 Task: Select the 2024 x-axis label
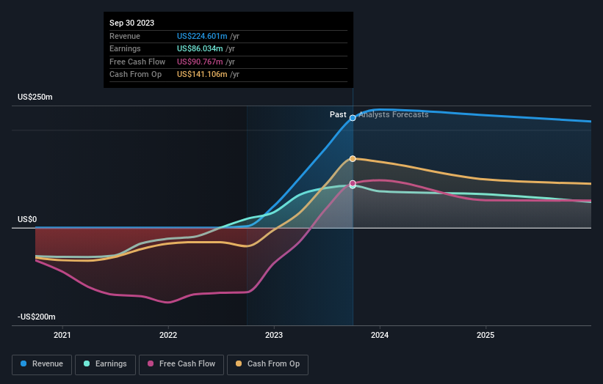click(380, 336)
